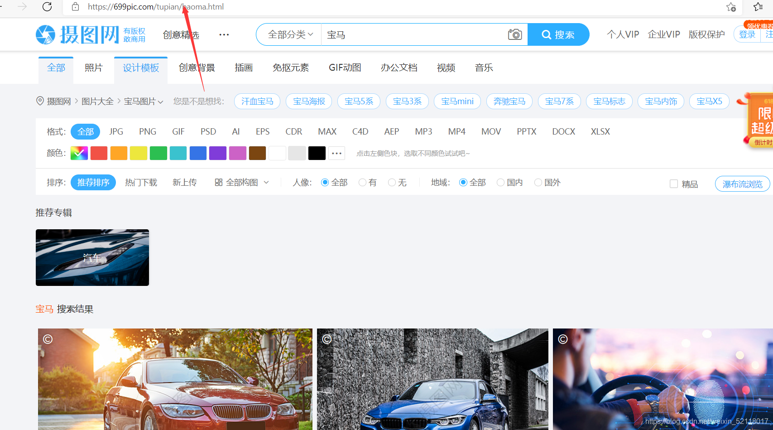Add page to favorites star icon
773x430 pixels.
731,7
